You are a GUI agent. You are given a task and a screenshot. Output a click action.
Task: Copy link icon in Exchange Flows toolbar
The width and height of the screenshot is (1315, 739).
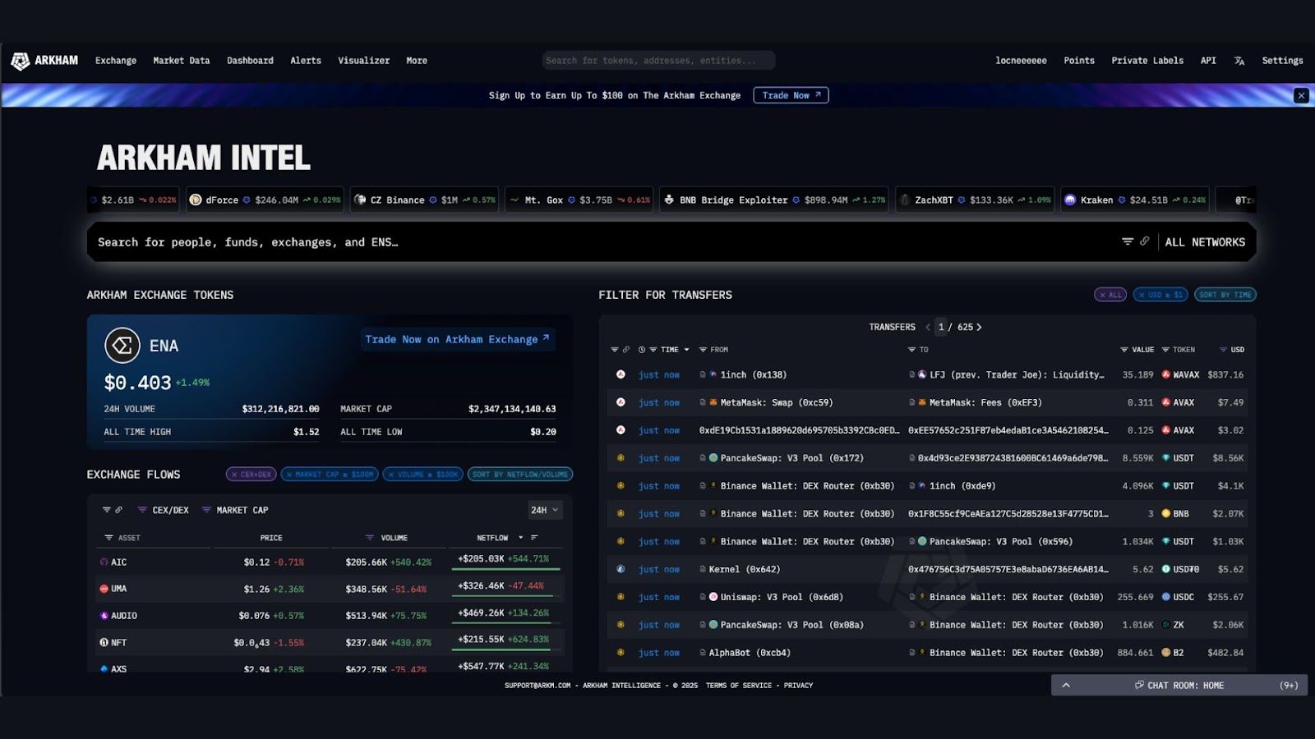coord(118,510)
